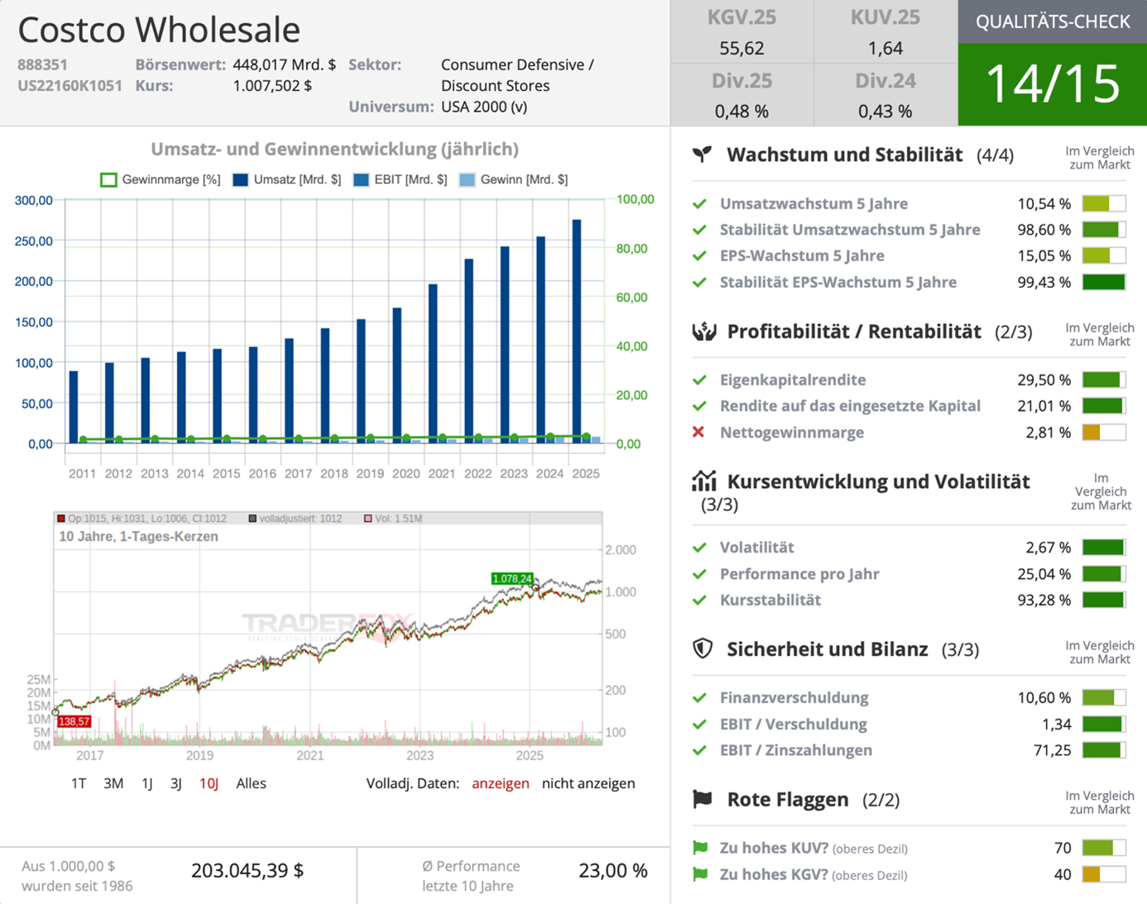Click 'anzeigen' for Volladj. Daten
This screenshot has width=1147, height=904.
tap(501, 783)
